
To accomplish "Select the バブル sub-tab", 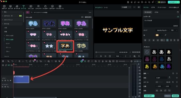I will [156, 12].
